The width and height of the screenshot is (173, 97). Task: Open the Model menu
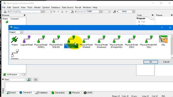click(x=37, y=8)
